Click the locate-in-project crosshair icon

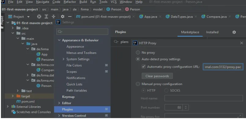(x=39, y=17)
